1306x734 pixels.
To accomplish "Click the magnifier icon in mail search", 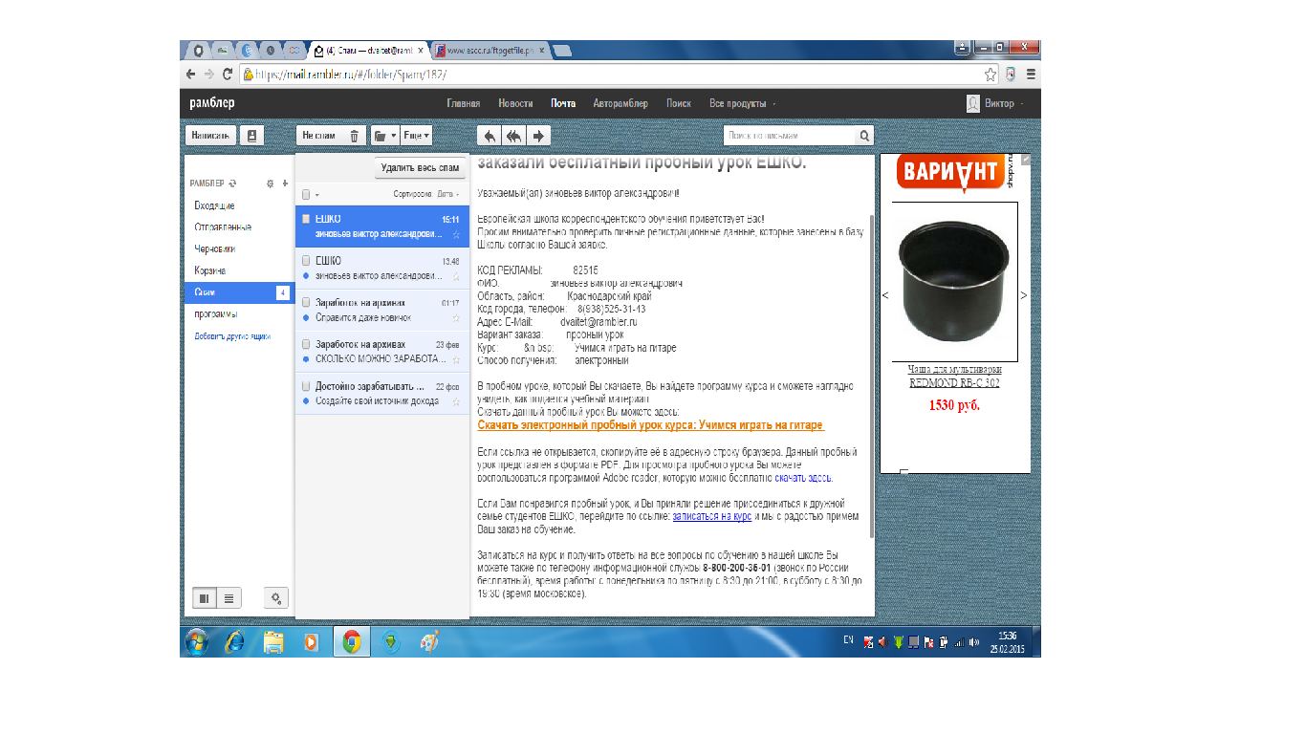I will (x=864, y=136).
